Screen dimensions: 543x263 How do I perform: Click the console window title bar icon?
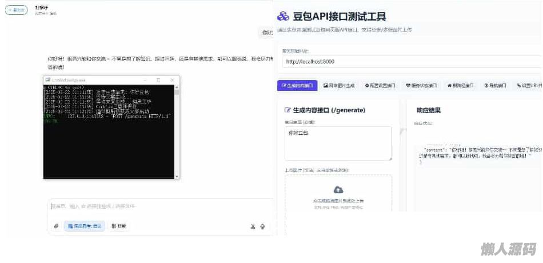coord(47,80)
